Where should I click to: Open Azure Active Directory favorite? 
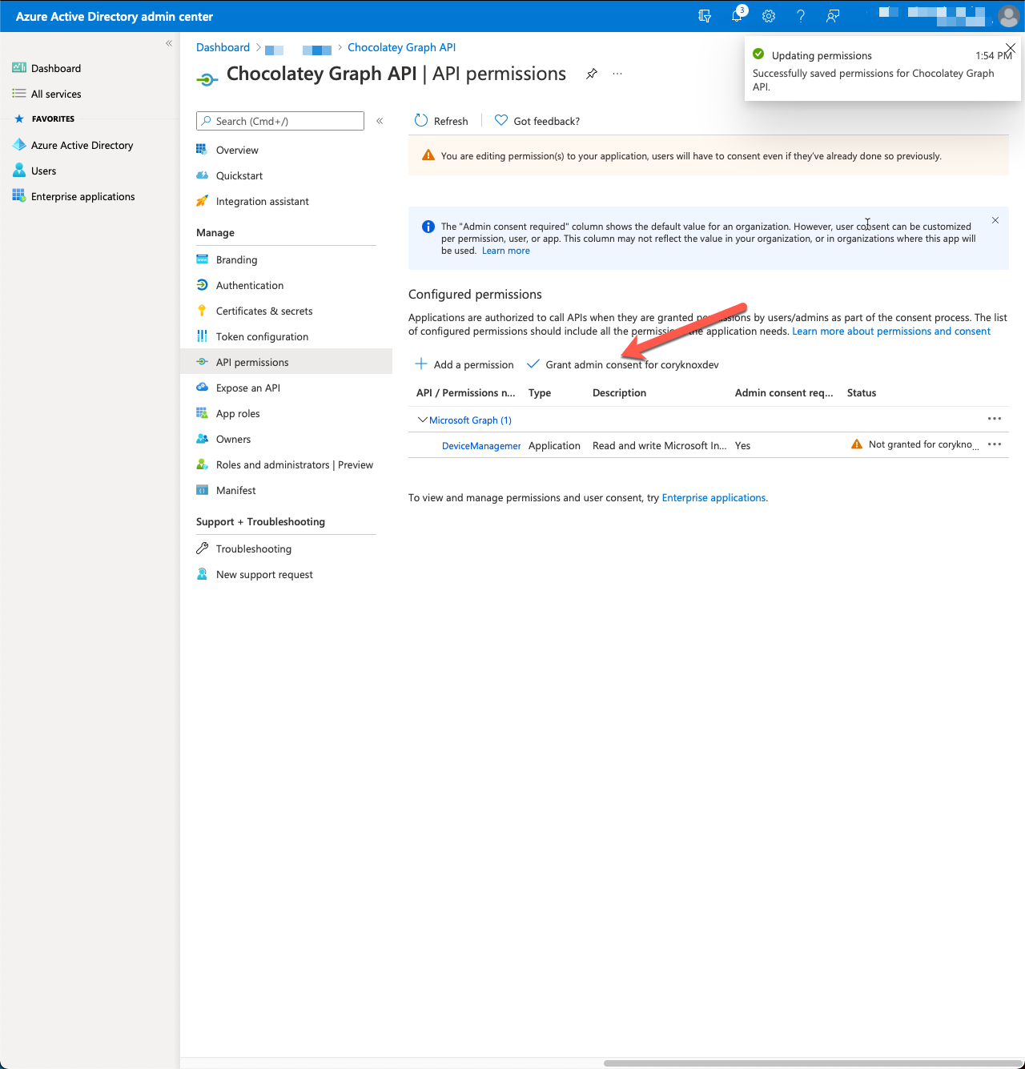click(x=82, y=145)
